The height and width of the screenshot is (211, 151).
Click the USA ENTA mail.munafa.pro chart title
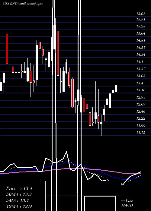(23, 4)
